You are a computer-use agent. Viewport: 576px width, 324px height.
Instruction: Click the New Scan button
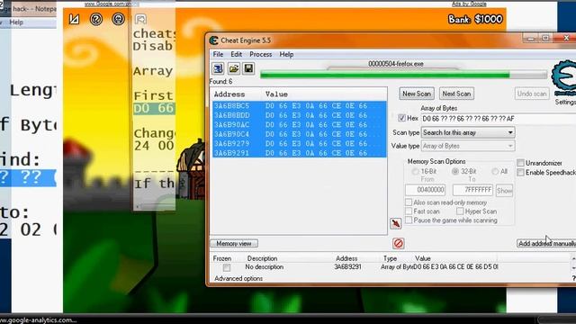(x=417, y=94)
